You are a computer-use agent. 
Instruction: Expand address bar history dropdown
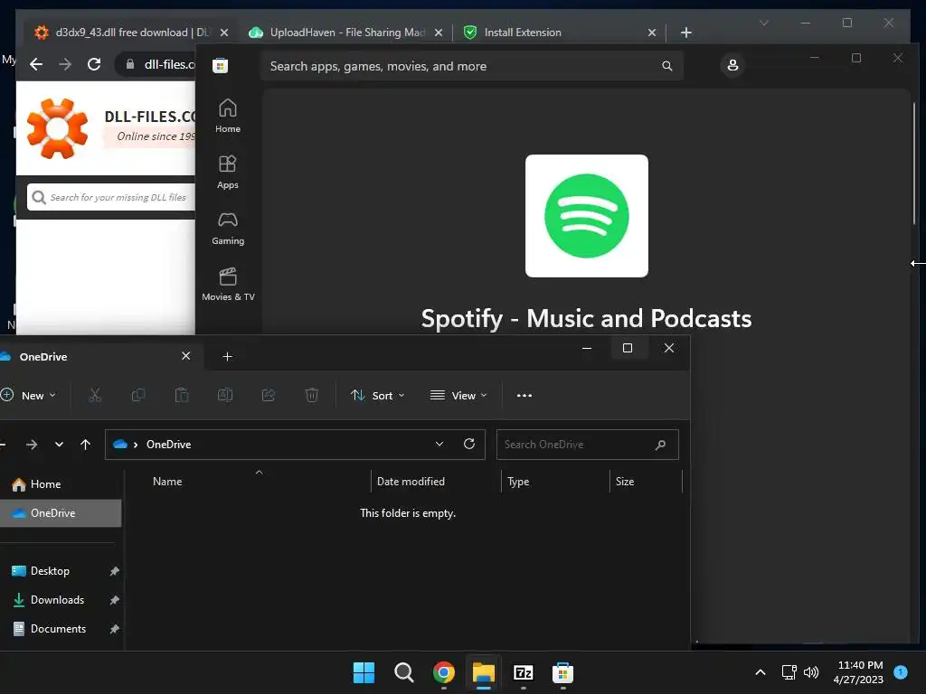pyautogui.click(x=439, y=445)
